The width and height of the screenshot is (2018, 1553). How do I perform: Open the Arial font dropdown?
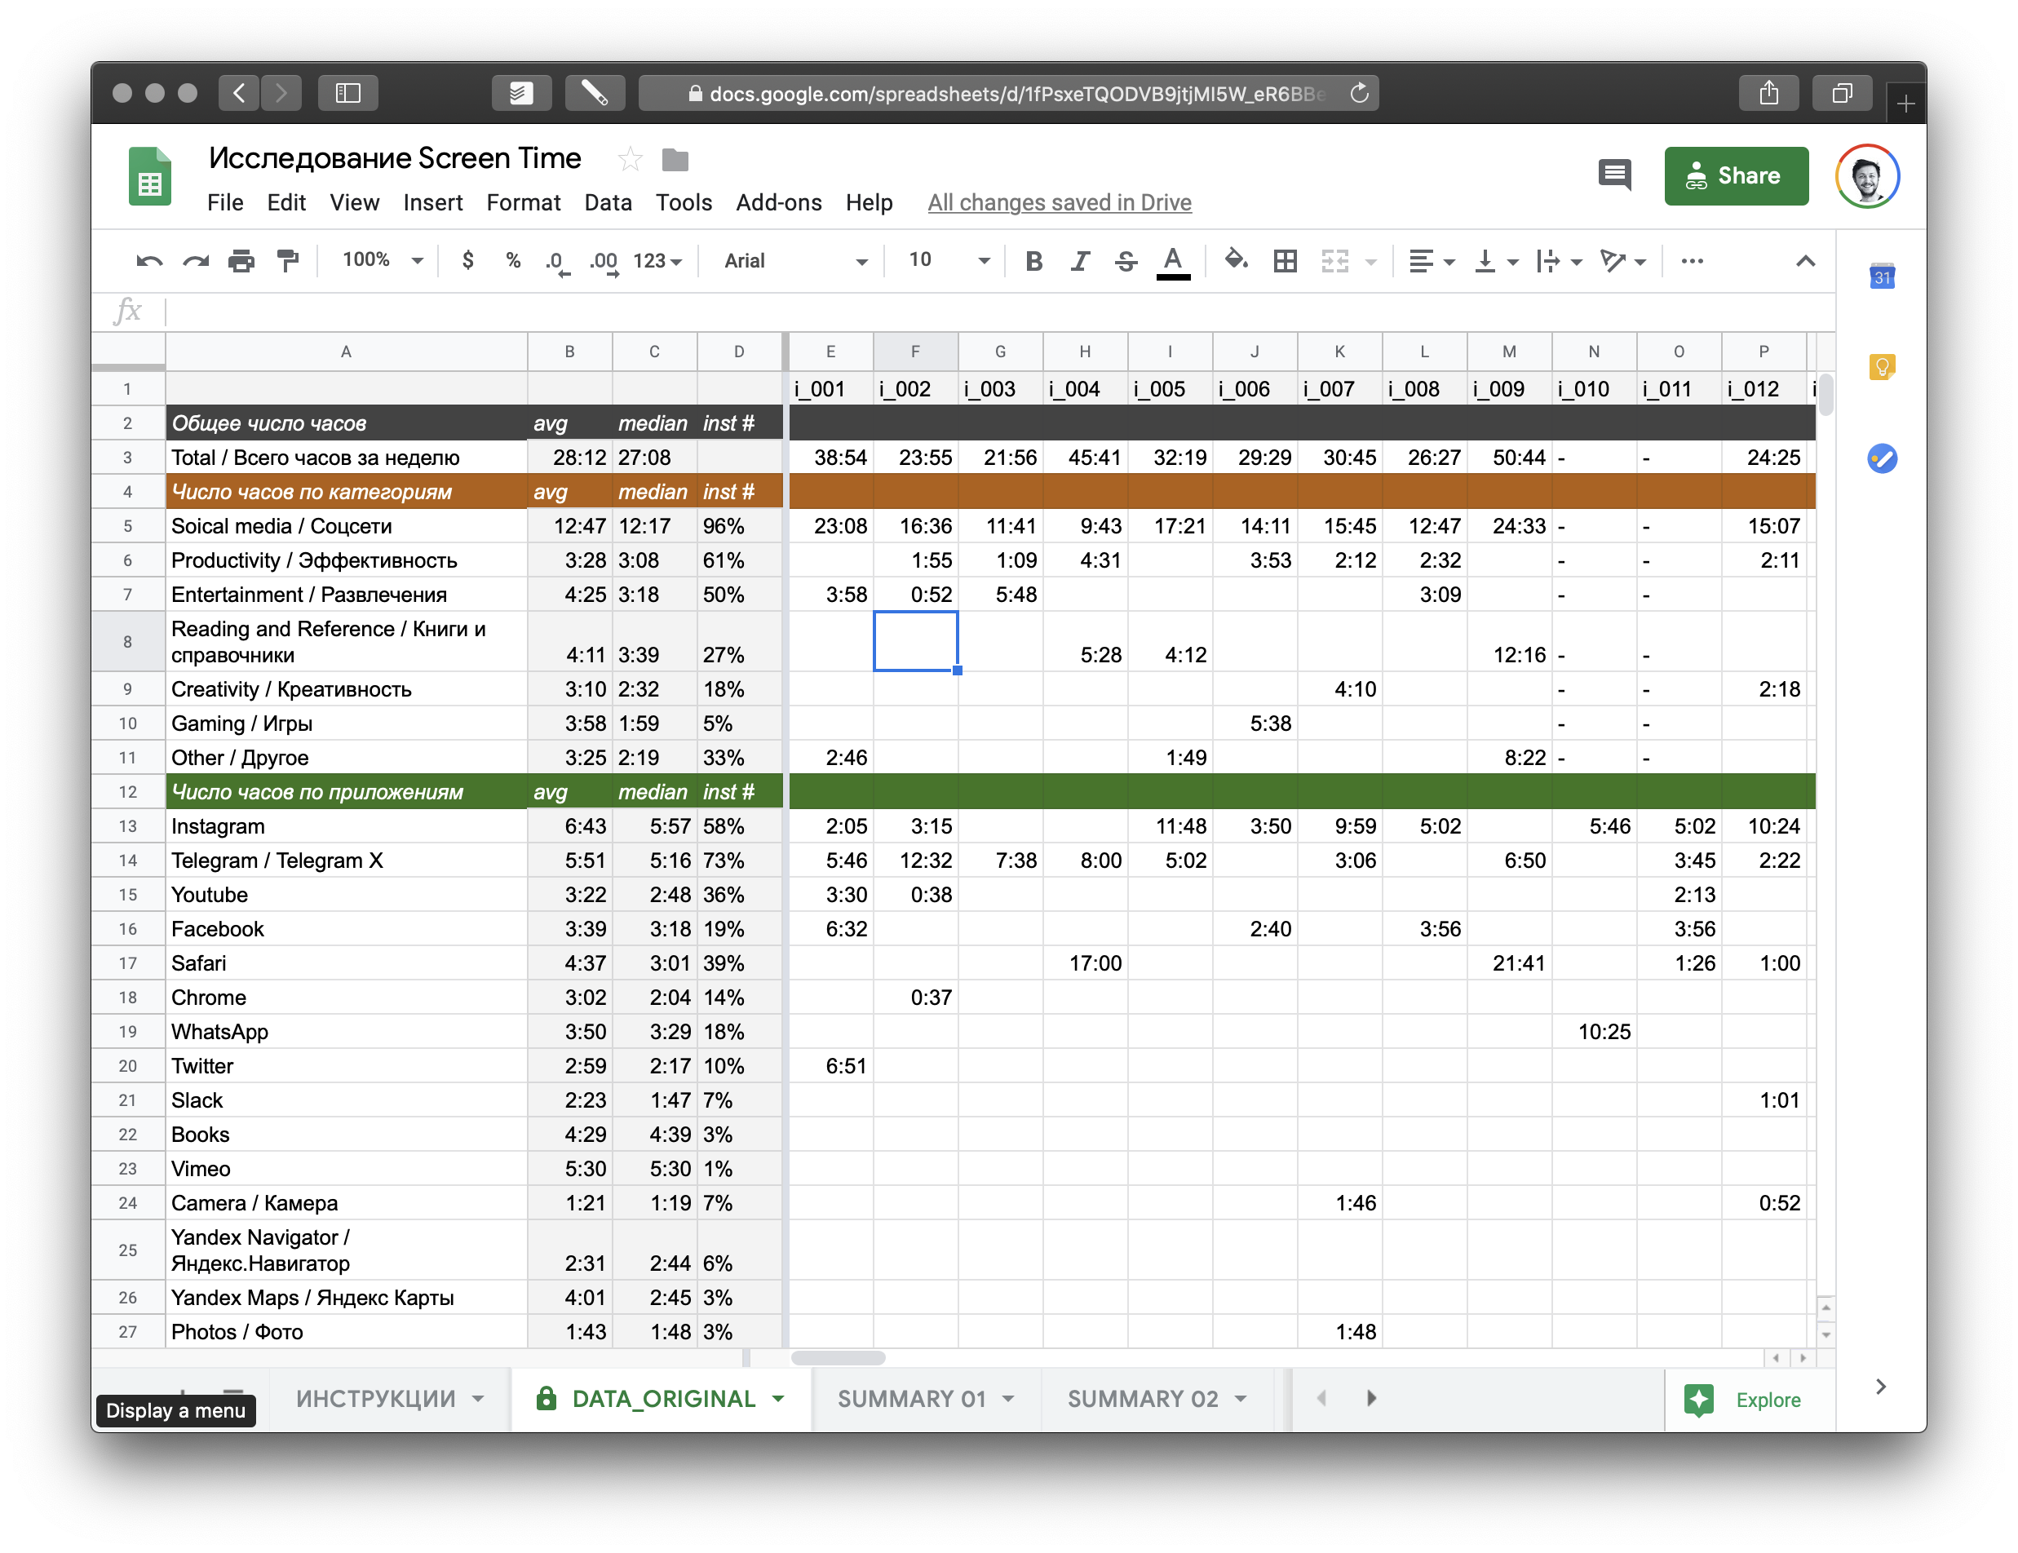794,262
